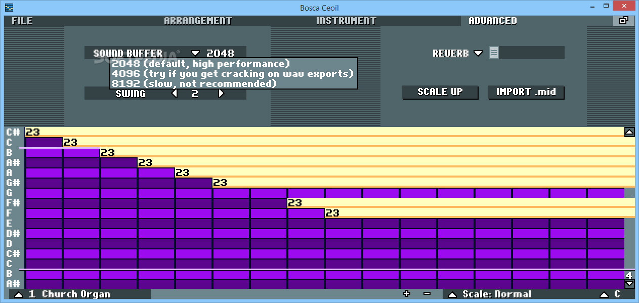The height and width of the screenshot is (303, 639).
Task: Decrease swing with the left arrow
Action: point(175,93)
